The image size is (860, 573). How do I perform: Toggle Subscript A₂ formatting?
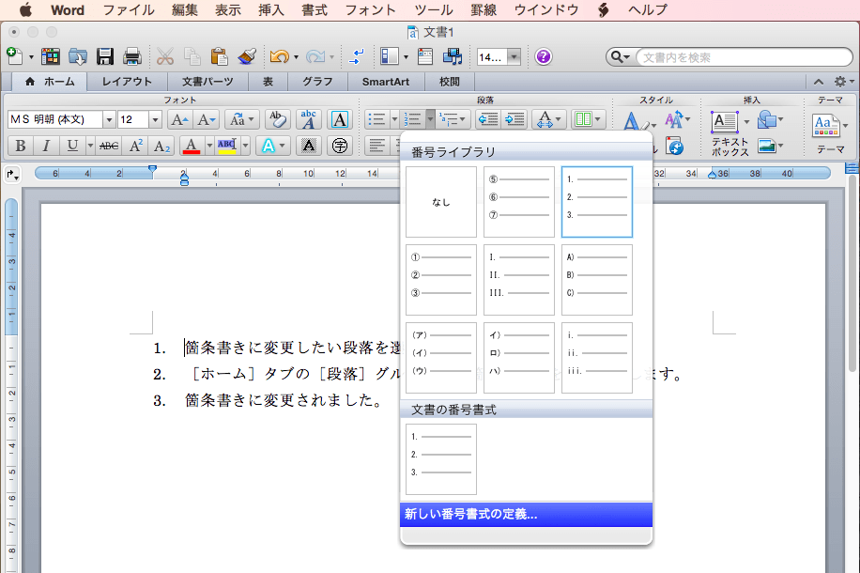pos(161,146)
